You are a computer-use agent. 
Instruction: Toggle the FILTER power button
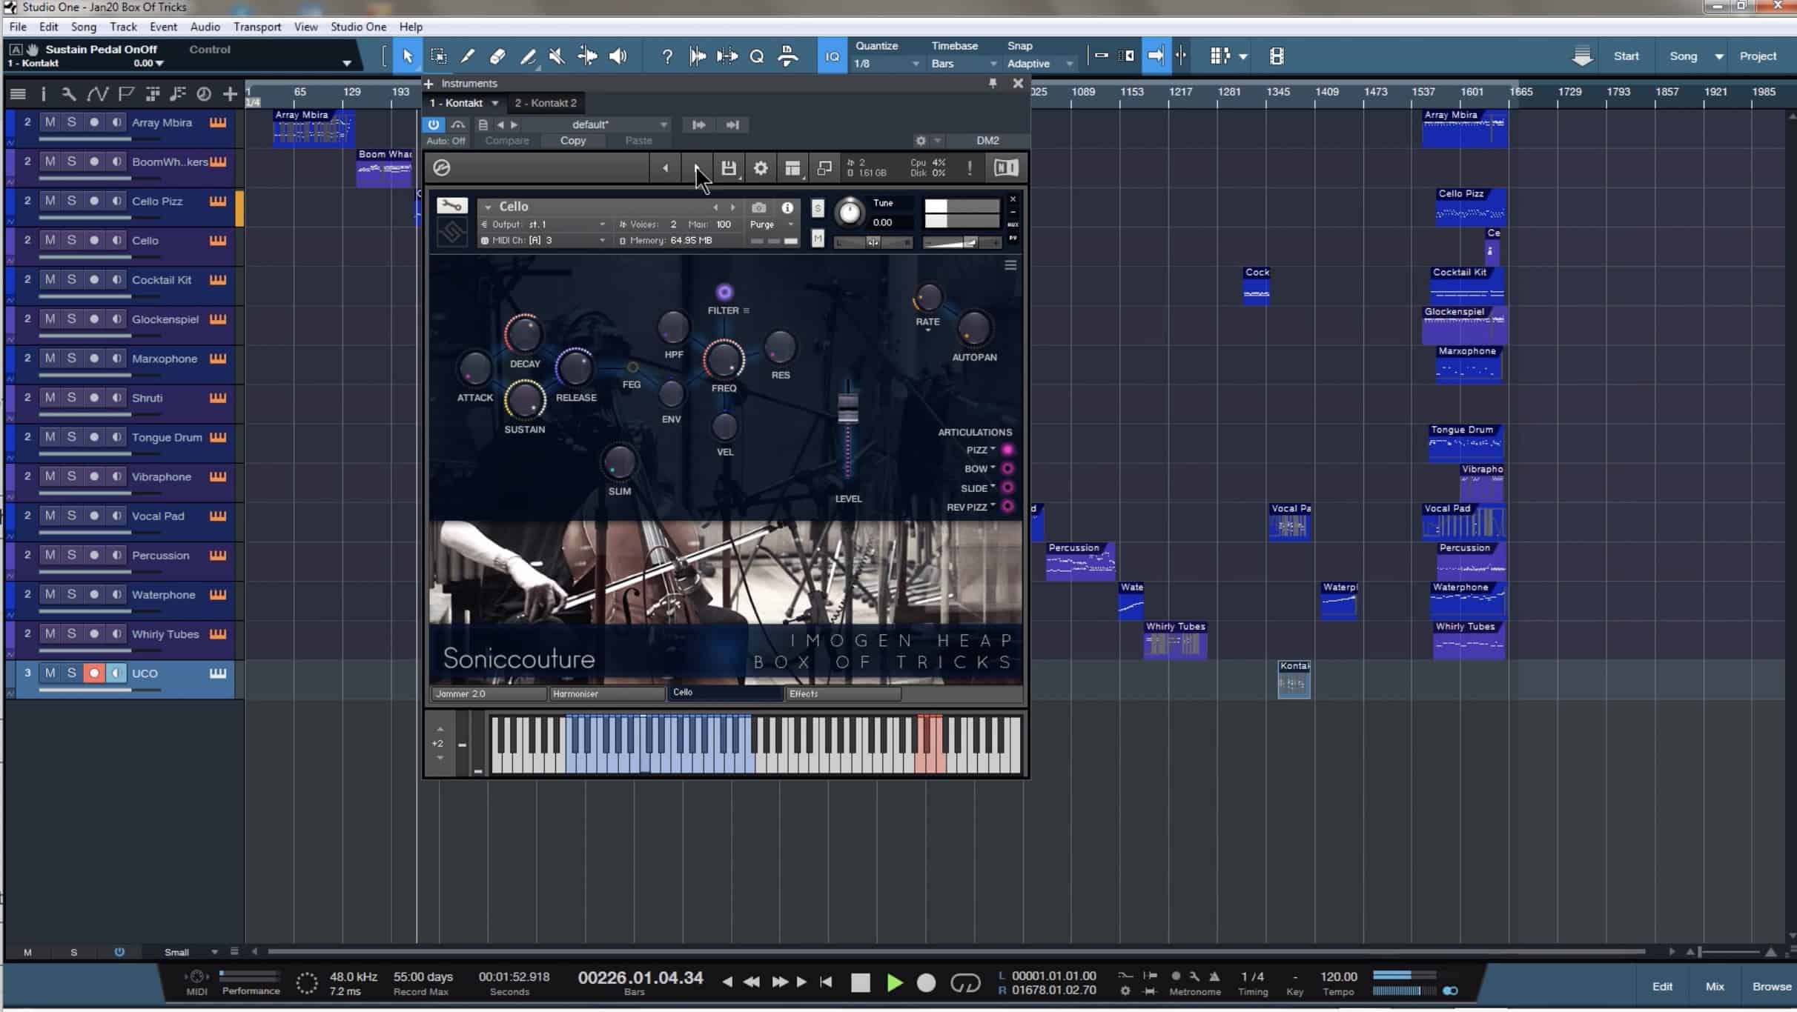724,292
